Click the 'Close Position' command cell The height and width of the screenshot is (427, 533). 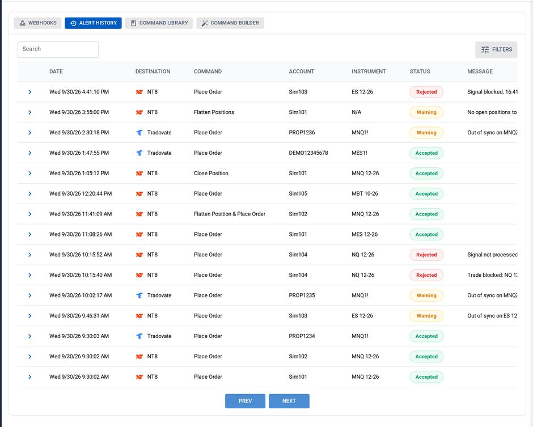tap(211, 174)
